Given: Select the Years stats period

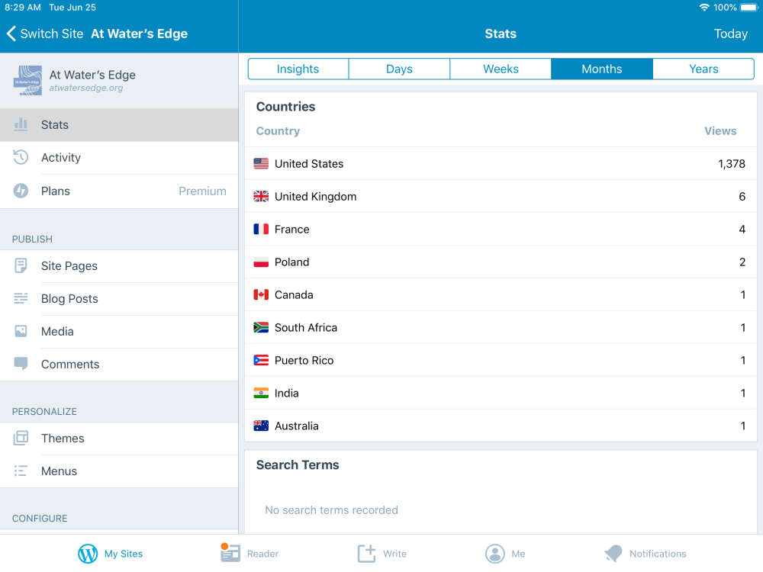Looking at the screenshot, I should pyautogui.click(x=703, y=69).
